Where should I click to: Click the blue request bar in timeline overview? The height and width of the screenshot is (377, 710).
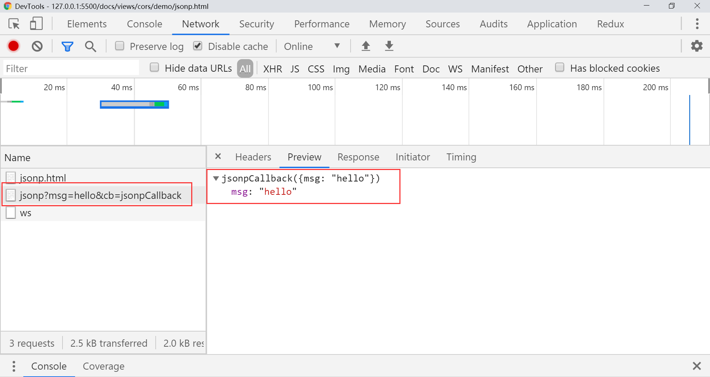(134, 105)
